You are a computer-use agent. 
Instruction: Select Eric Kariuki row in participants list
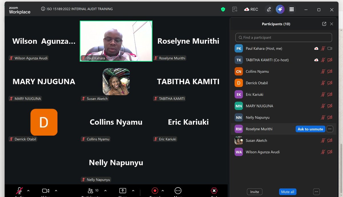(284, 94)
